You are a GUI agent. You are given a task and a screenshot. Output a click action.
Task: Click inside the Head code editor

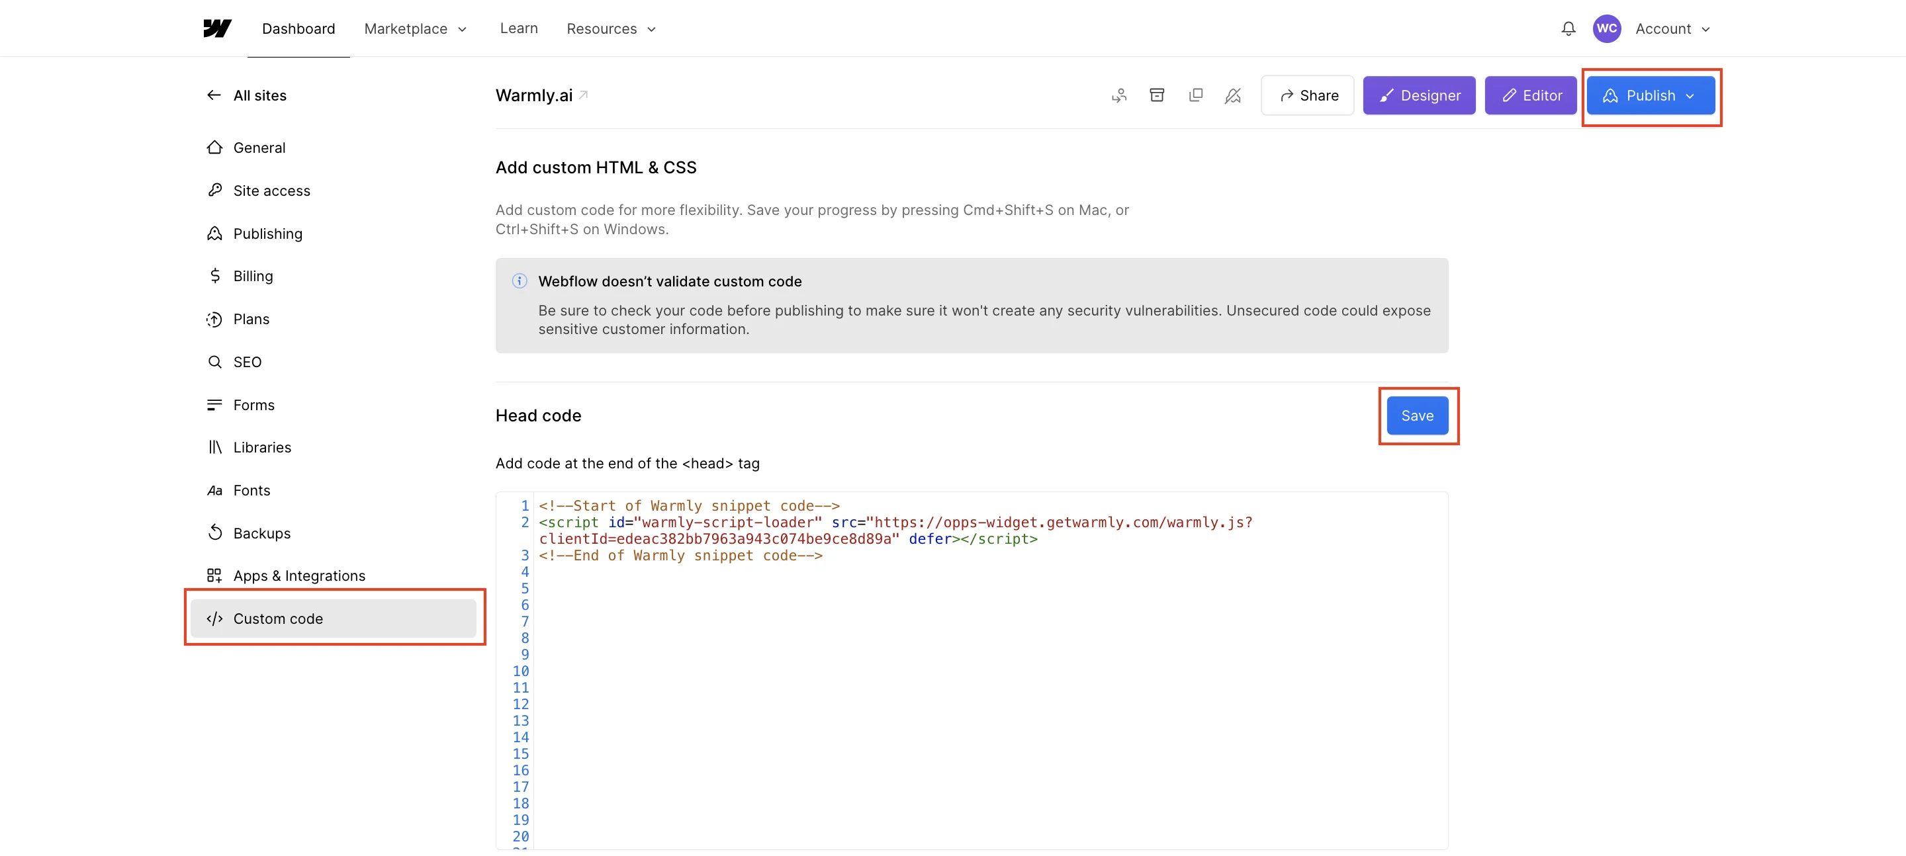[x=972, y=670]
